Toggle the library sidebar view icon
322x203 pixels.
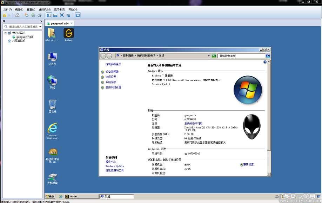[x=49, y=15]
